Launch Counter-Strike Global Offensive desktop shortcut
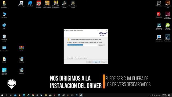This screenshot has width=172, height=97. 47,4
